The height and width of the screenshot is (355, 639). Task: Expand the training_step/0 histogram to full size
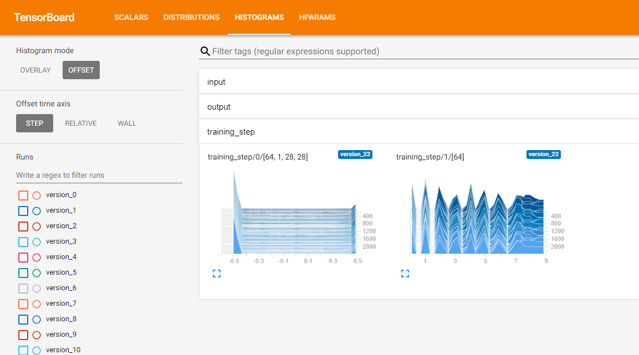pos(217,274)
